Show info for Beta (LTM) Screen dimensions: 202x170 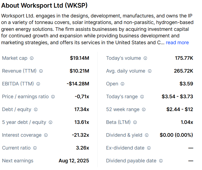(x=135, y=123)
